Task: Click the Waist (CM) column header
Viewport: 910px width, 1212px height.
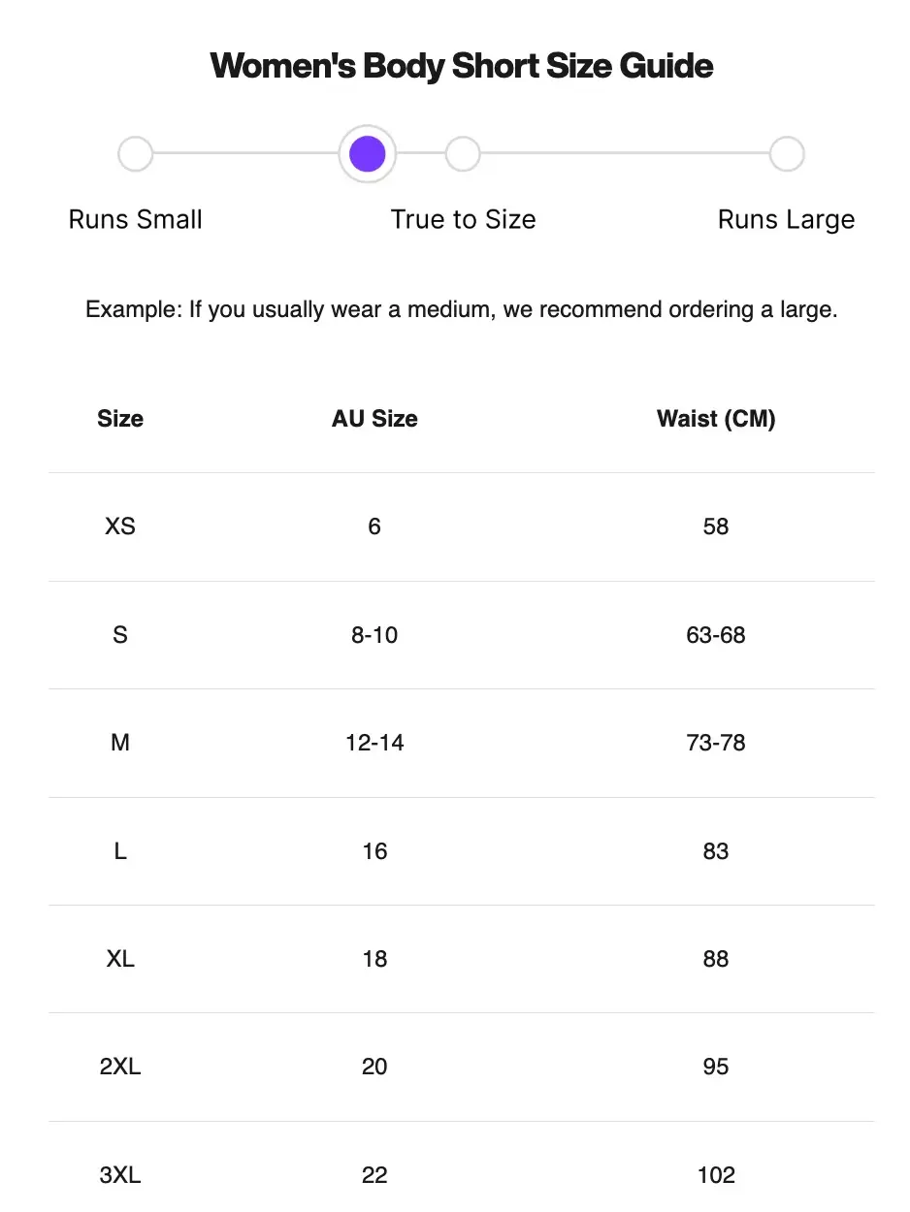Action: (x=716, y=419)
